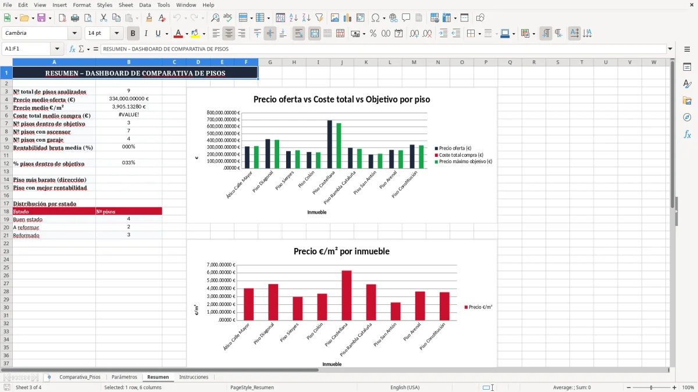Cut the selection with scissors icon
Screen dimensions: 698x392
[103, 18]
